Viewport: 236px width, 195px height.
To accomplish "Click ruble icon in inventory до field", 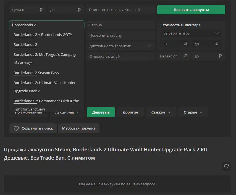I will click(x=217, y=44).
